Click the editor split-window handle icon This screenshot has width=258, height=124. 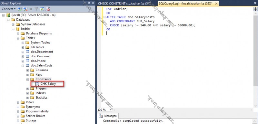255,9
